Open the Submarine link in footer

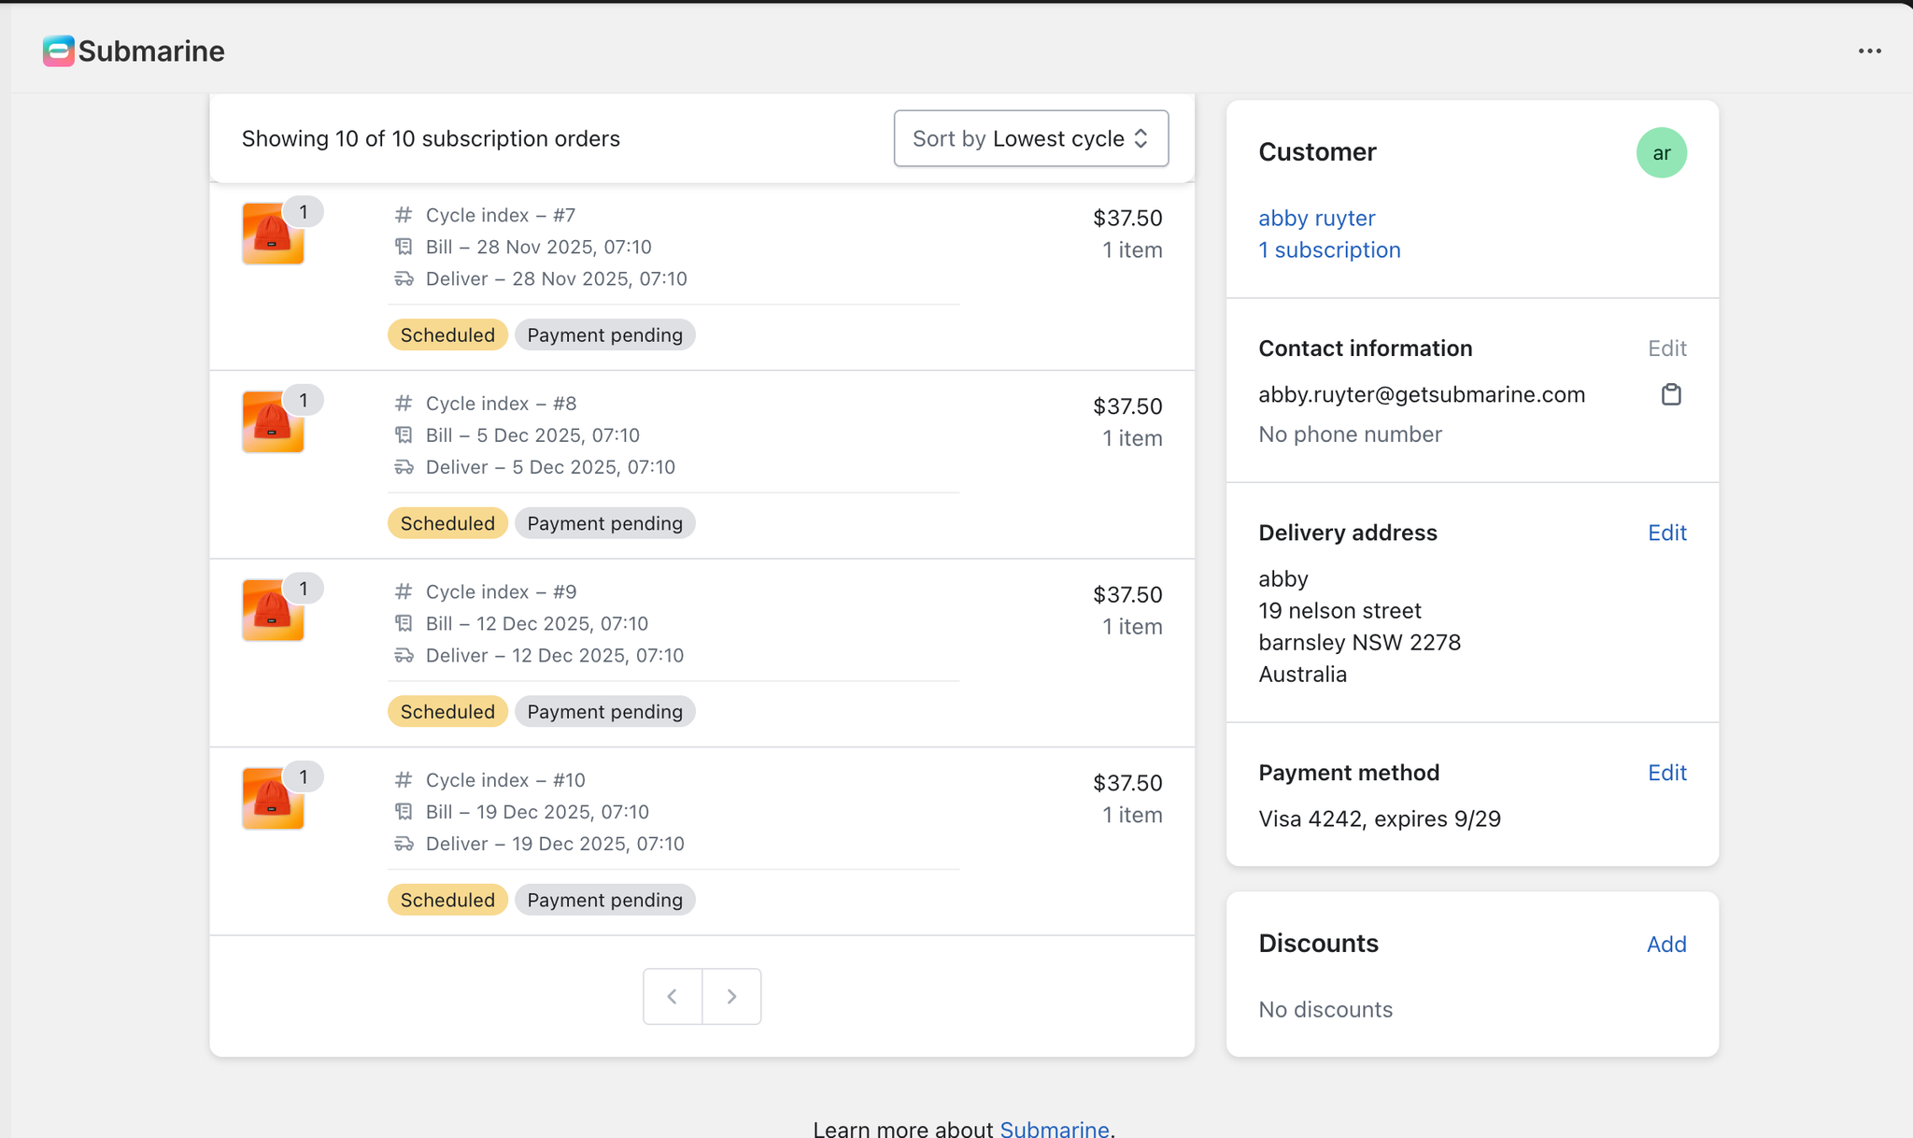coord(1054,1129)
